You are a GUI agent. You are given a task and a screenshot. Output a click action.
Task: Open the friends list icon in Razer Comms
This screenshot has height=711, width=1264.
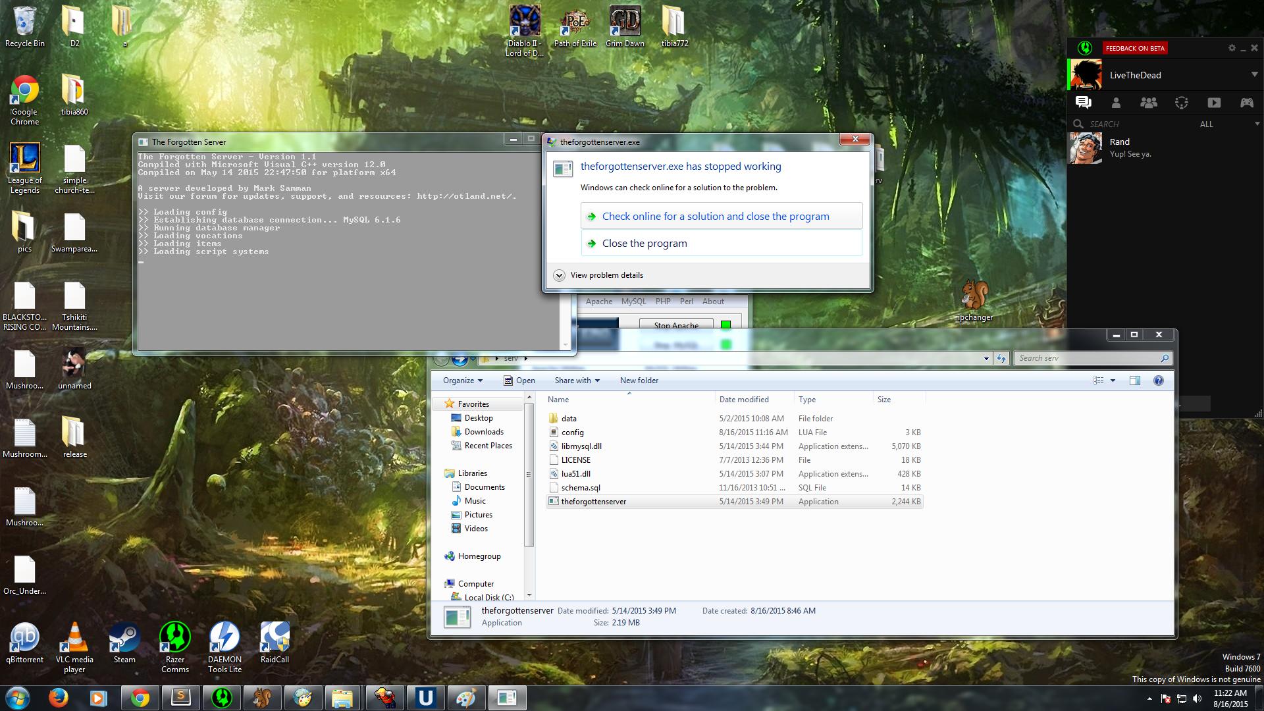[x=1116, y=103]
